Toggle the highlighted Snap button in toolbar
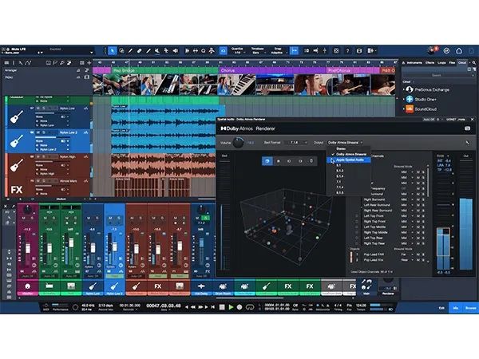The image size is (479, 359). click(294, 51)
